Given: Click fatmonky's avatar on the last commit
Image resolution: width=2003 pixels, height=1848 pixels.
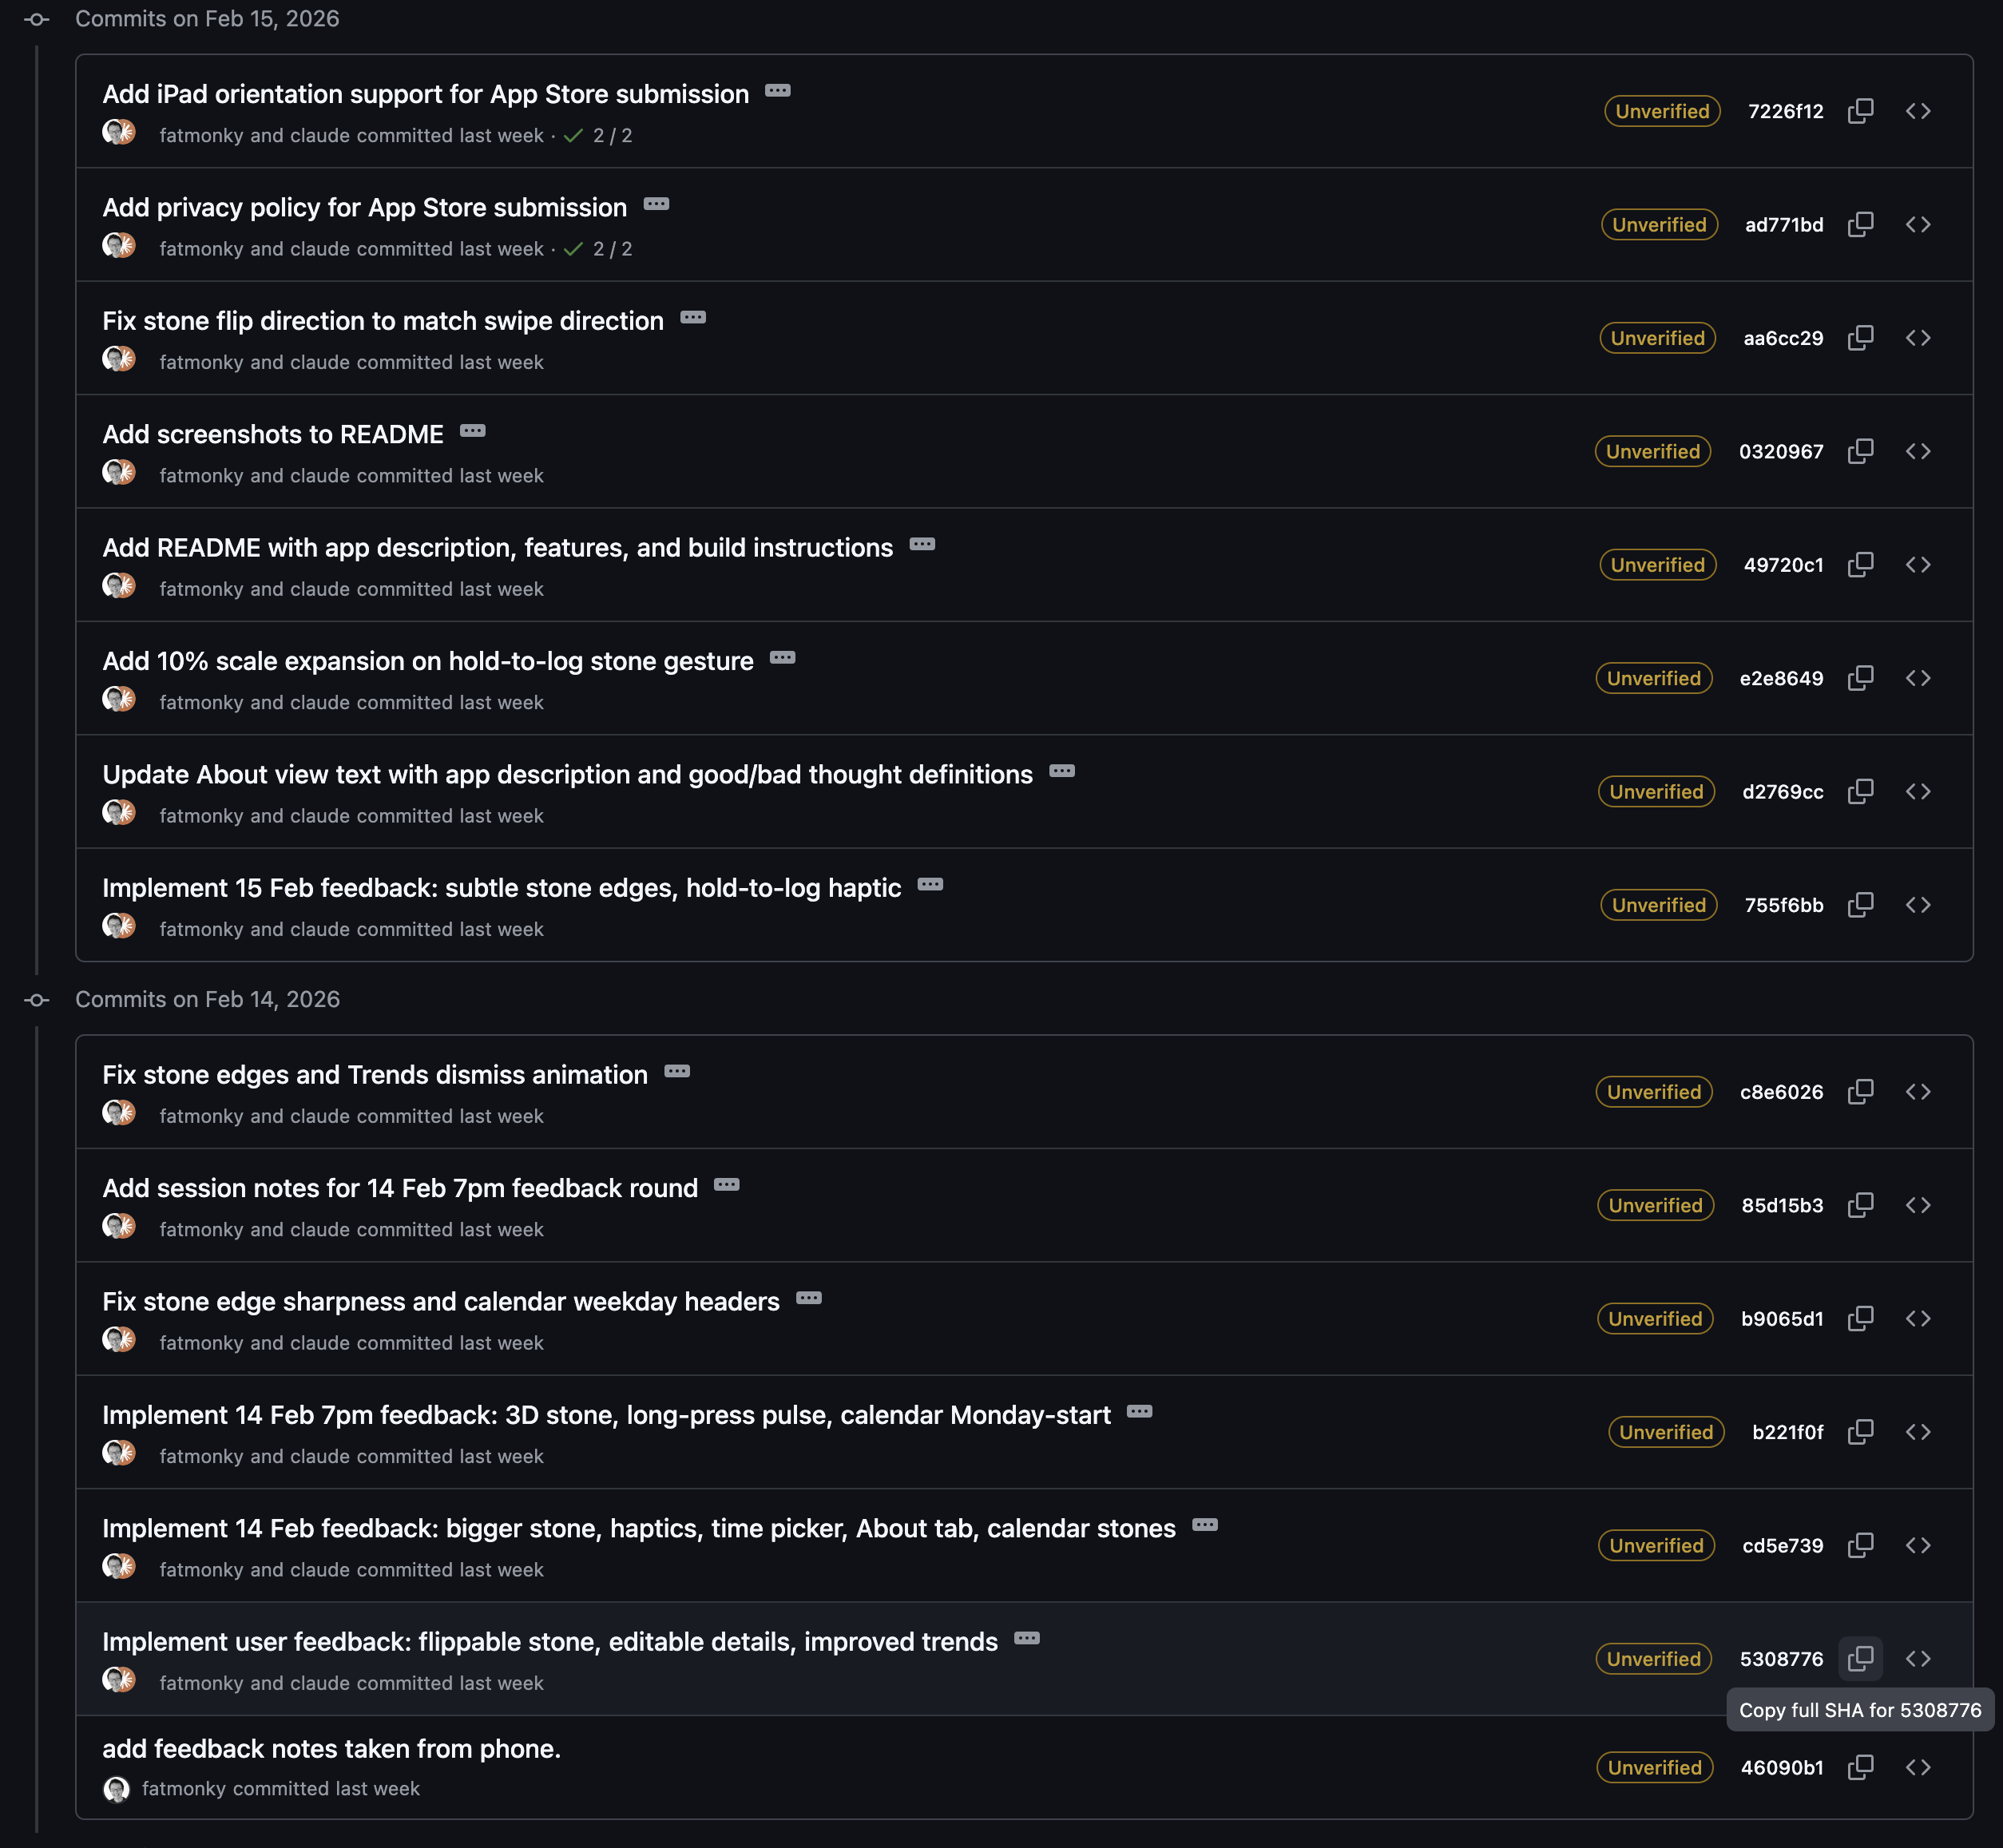Looking at the screenshot, I should (117, 1788).
